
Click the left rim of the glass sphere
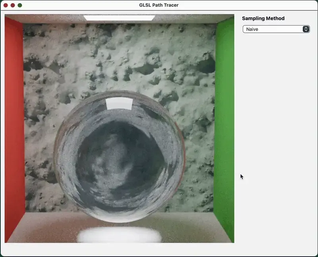(x=56, y=159)
